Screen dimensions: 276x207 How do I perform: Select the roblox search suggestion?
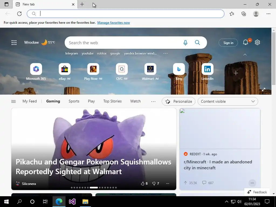(102, 53)
